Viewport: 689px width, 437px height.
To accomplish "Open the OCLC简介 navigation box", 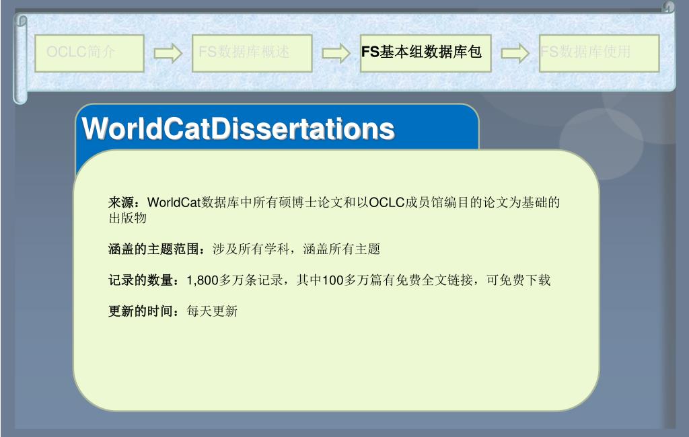I will tap(89, 53).
